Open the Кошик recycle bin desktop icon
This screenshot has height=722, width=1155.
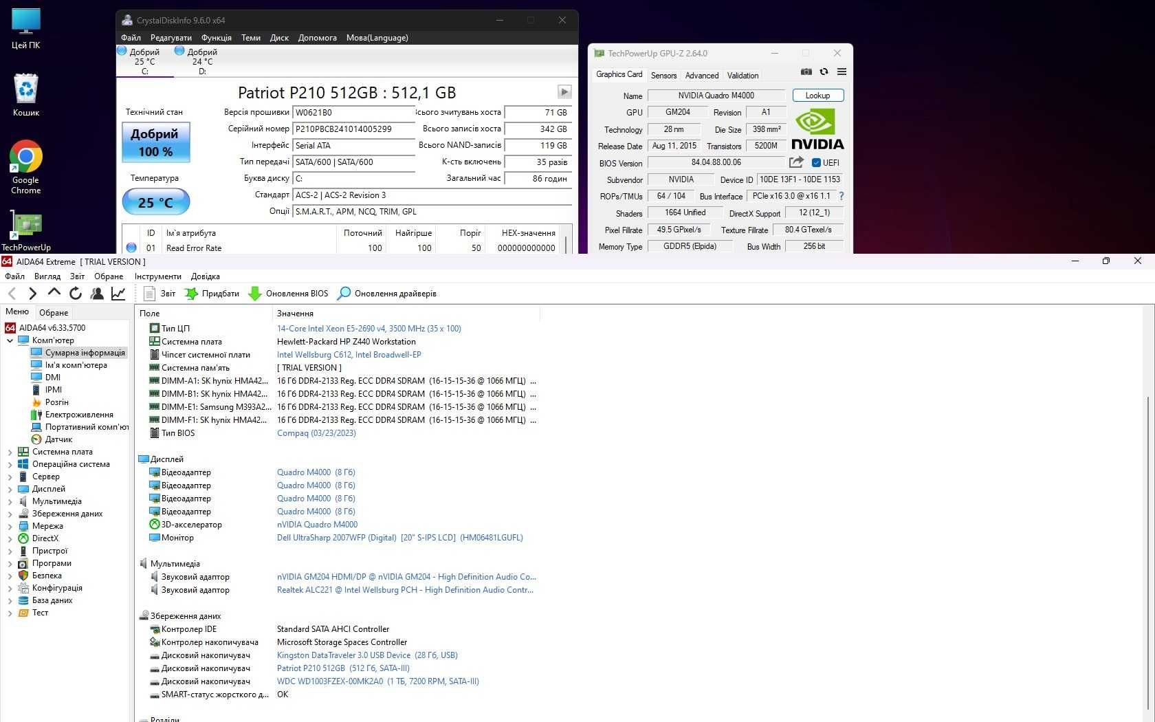pos(26,96)
